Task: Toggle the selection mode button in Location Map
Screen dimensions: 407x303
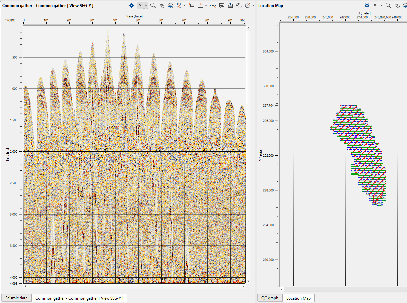Action: (376, 5)
